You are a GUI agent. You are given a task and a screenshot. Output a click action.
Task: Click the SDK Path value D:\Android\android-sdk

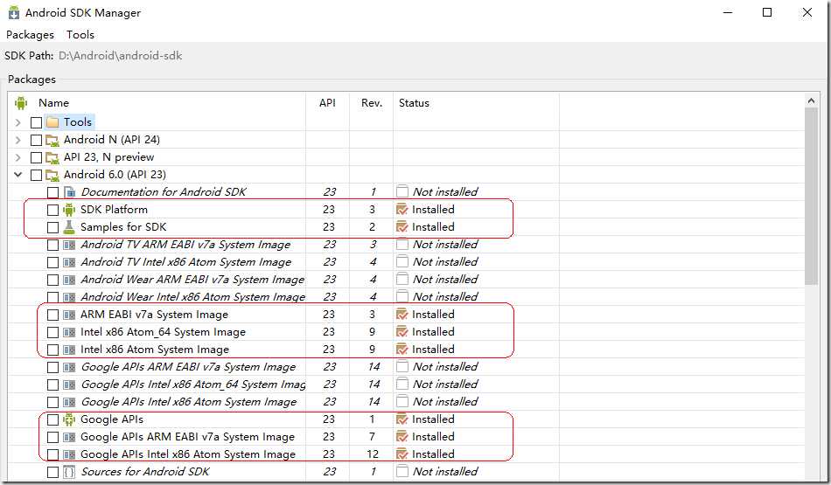121,56
